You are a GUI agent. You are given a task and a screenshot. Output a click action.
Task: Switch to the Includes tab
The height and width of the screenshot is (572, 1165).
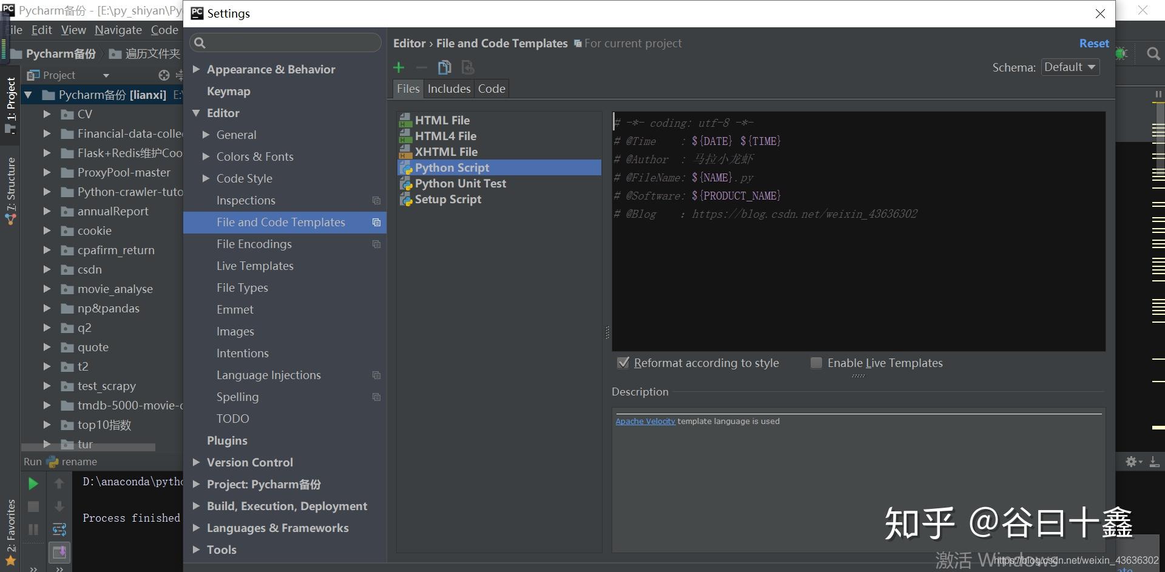(x=449, y=89)
